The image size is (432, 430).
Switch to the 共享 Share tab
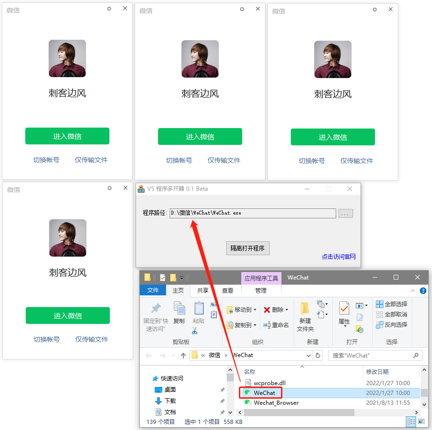[203, 291]
